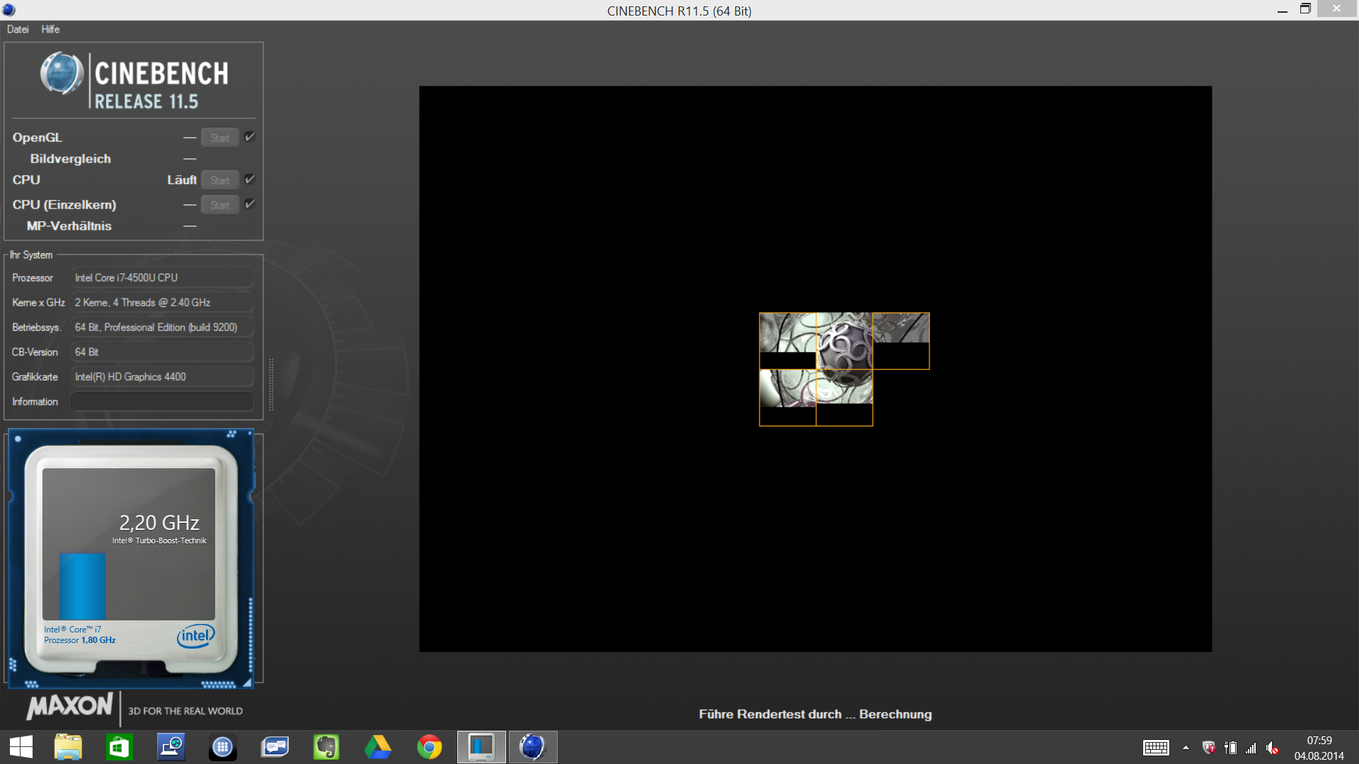Click the Cinebench globe logo icon

click(x=62, y=74)
